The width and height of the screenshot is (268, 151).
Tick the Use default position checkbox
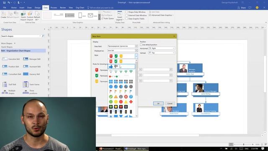[141, 45]
